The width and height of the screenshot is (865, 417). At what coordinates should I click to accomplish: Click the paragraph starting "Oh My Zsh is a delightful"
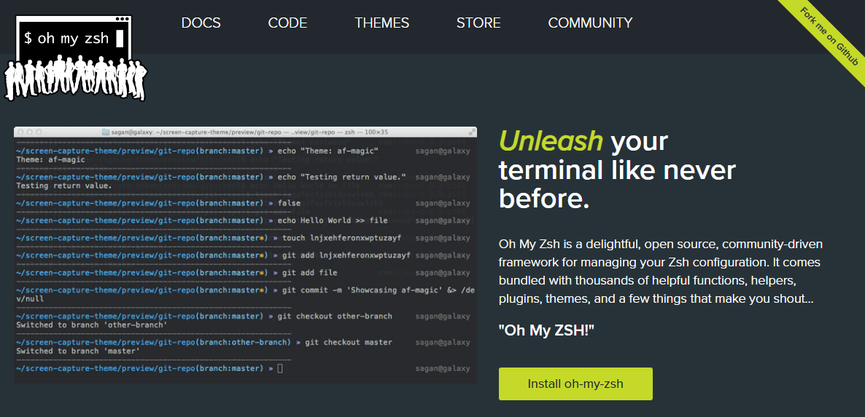[660, 271]
